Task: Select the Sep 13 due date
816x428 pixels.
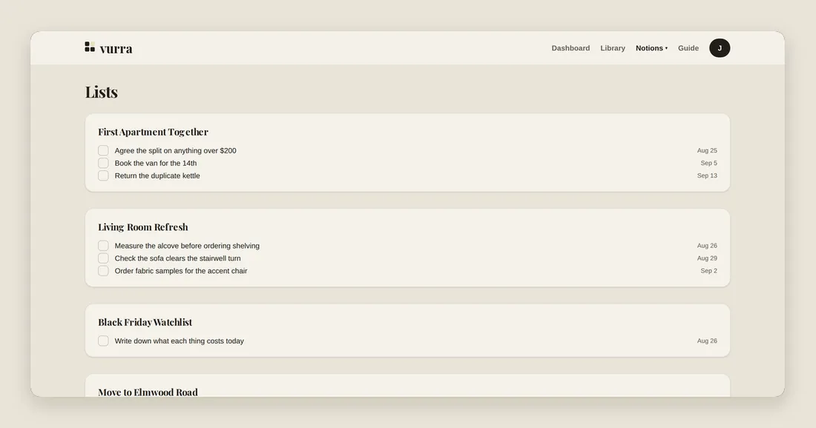Action: click(x=707, y=175)
